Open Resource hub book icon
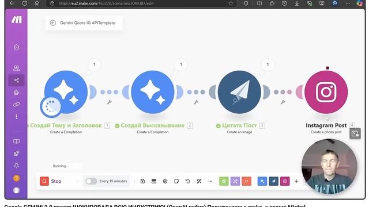The image size is (369, 207). click(x=17, y=141)
